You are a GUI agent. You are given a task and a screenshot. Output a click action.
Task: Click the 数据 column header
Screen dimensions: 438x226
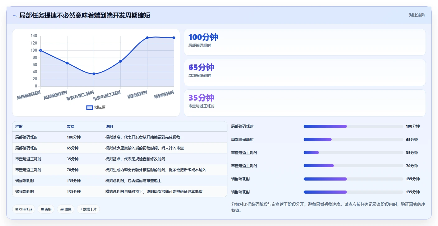pyautogui.click(x=71, y=127)
